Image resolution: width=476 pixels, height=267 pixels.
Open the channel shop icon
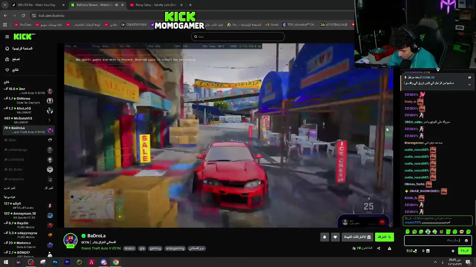point(428,251)
